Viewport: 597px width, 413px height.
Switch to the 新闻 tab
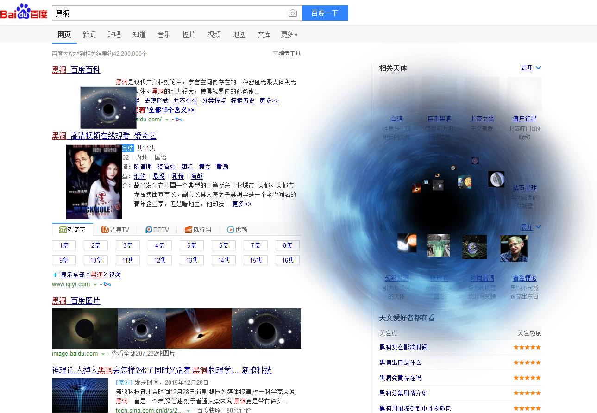point(89,35)
